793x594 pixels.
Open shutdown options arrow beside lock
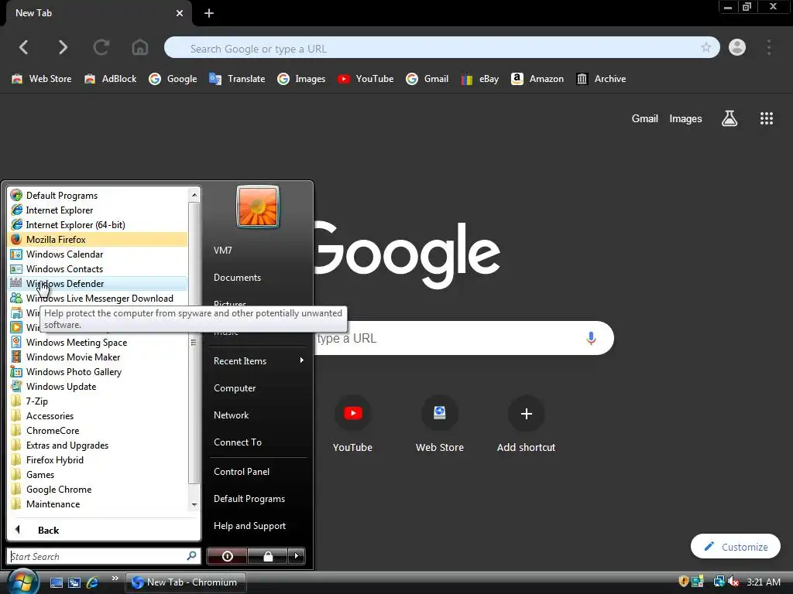tap(297, 556)
